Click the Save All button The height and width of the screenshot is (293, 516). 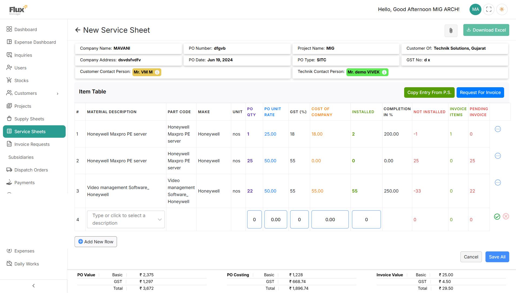pyautogui.click(x=497, y=257)
